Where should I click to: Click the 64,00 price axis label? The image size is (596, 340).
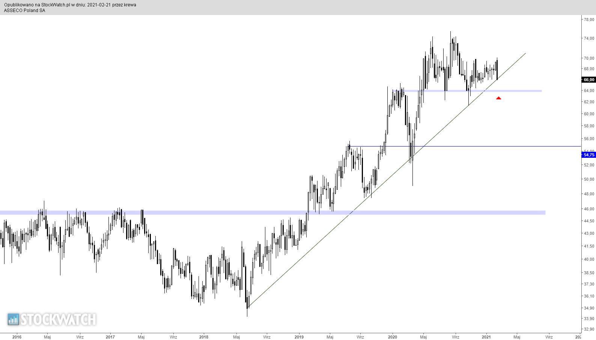point(589,91)
